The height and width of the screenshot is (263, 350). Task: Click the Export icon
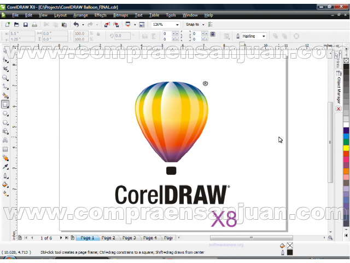pyautogui.click(x=116, y=24)
